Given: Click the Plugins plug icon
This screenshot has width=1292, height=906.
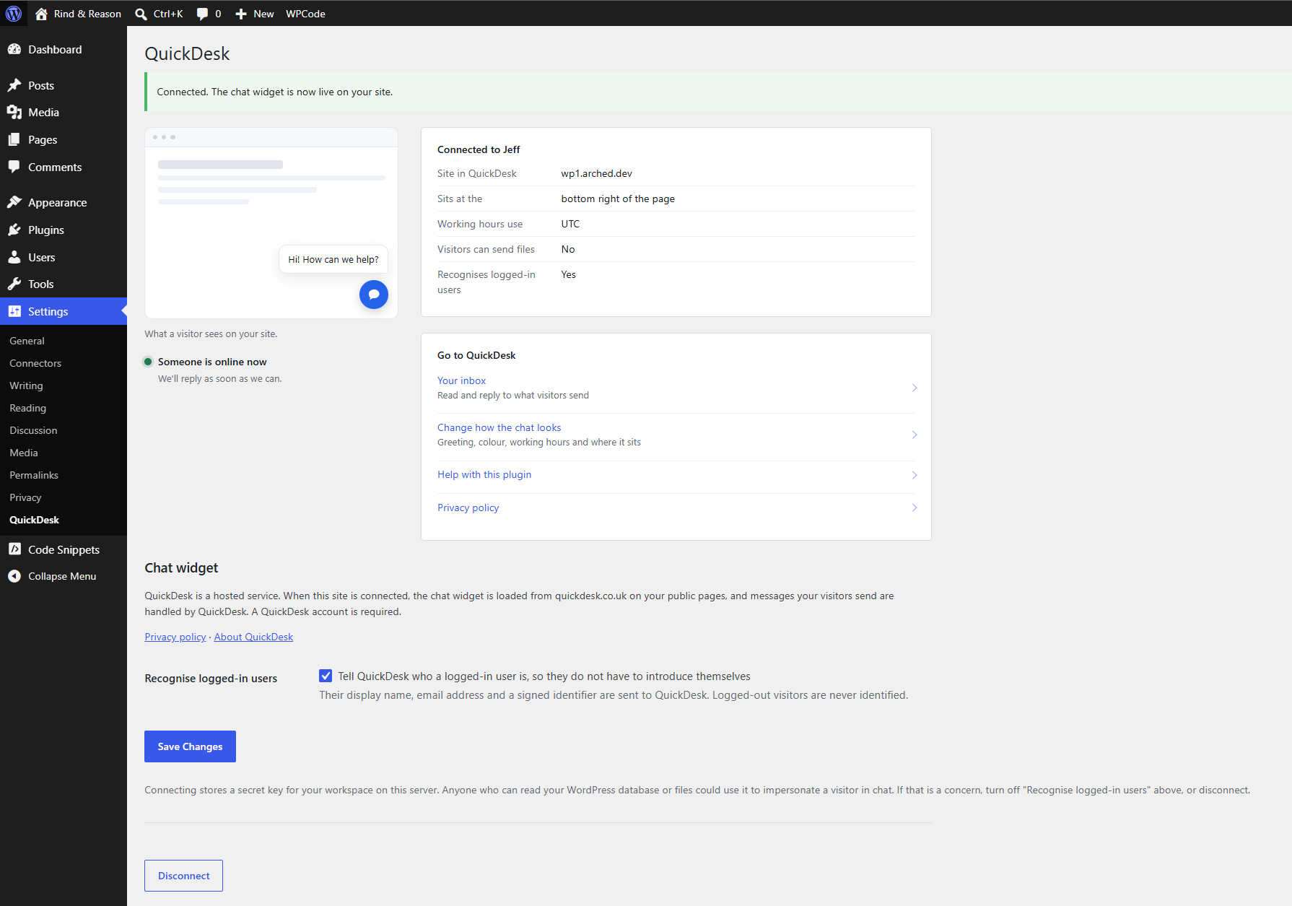Looking at the screenshot, I should (14, 230).
